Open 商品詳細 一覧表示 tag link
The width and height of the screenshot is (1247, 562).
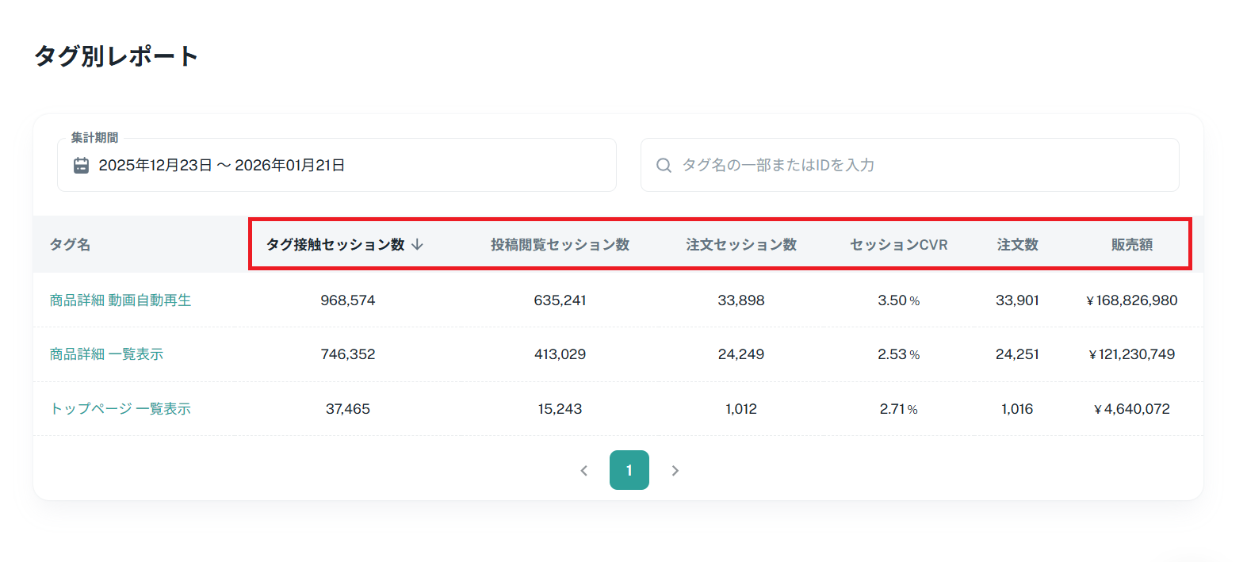pyautogui.click(x=106, y=354)
